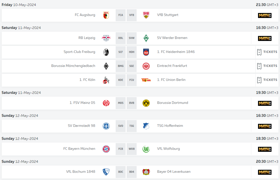Select the RB Leipzig logo

[106, 38]
